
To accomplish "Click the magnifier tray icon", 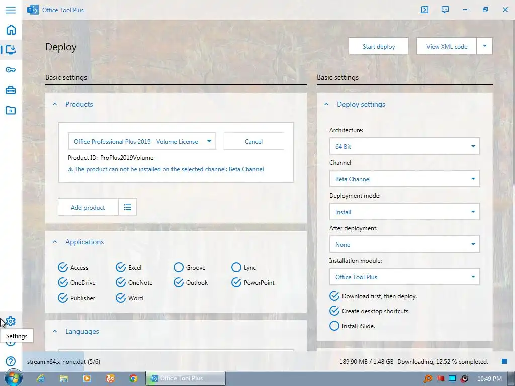I will click(x=428, y=379).
